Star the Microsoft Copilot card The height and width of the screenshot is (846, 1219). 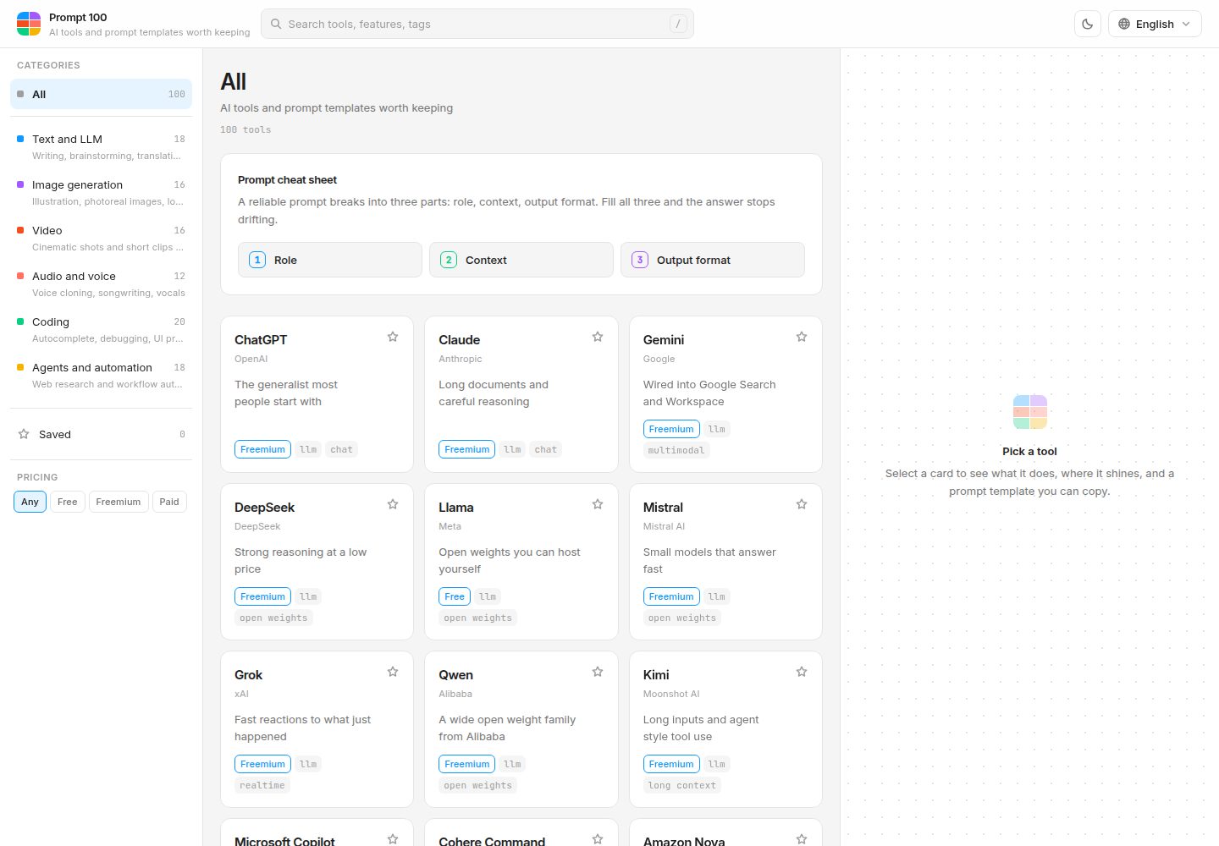tap(393, 839)
